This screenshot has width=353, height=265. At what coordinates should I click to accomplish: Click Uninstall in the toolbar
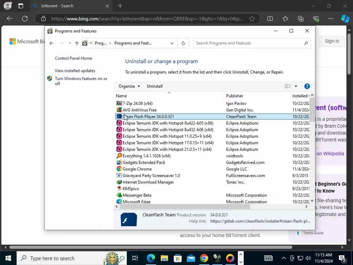click(x=155, y=86)
